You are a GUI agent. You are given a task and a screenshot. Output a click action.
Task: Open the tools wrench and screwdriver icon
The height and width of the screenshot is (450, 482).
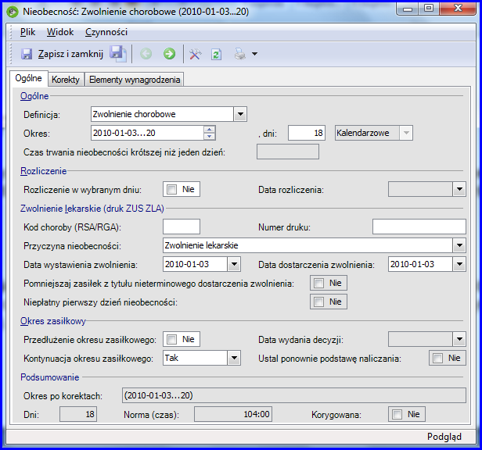click(x=195, y=54)
